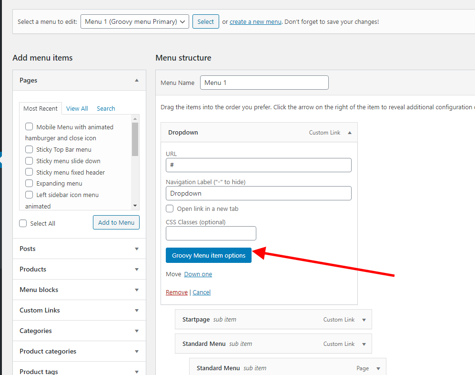Click the Add to Menu button
Image resolution: width=475 pixels, height=375 pixels.
coord(116,222)
